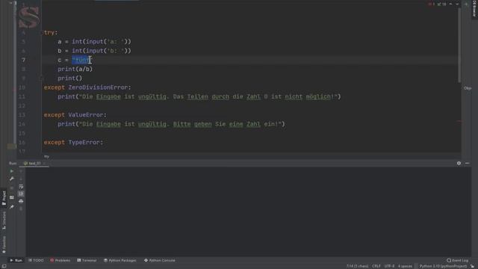Viewport: 478px width, 269px height.
Task: Open the Favorites side panel
Action: 4,244
